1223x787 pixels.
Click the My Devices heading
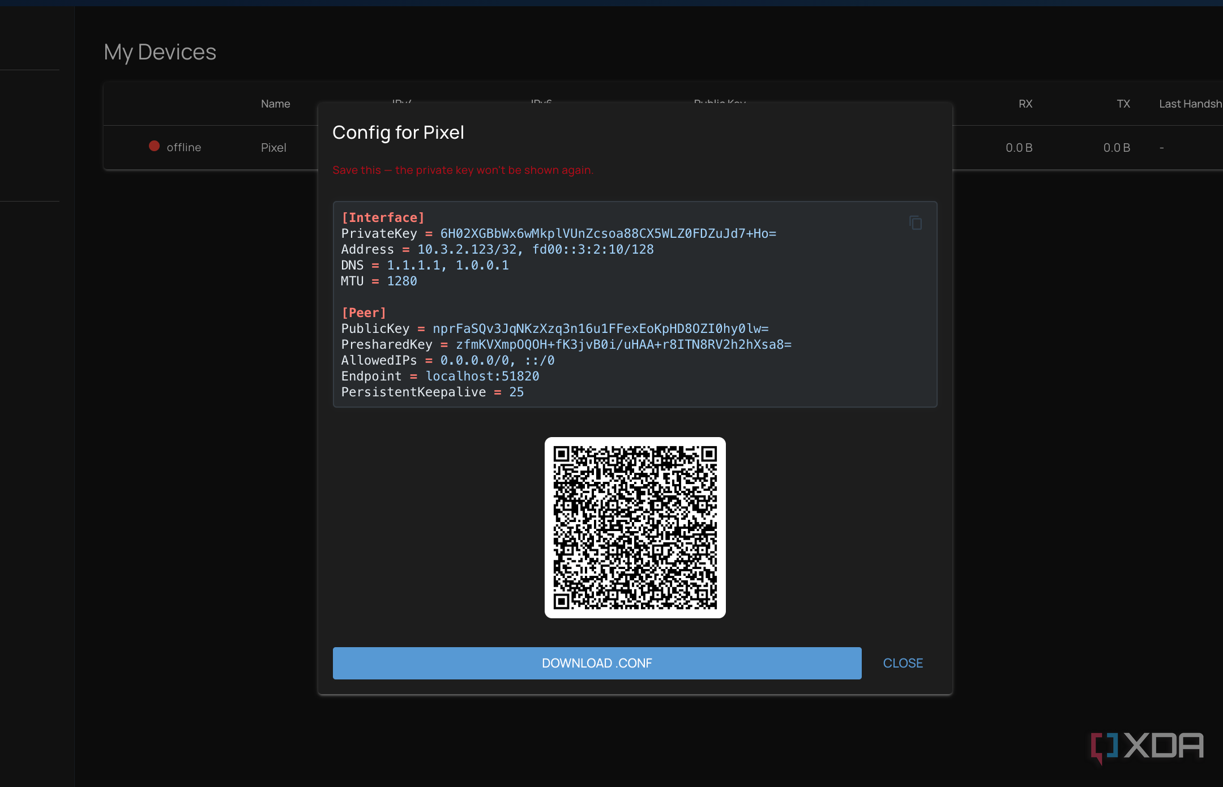click(160, 52)
